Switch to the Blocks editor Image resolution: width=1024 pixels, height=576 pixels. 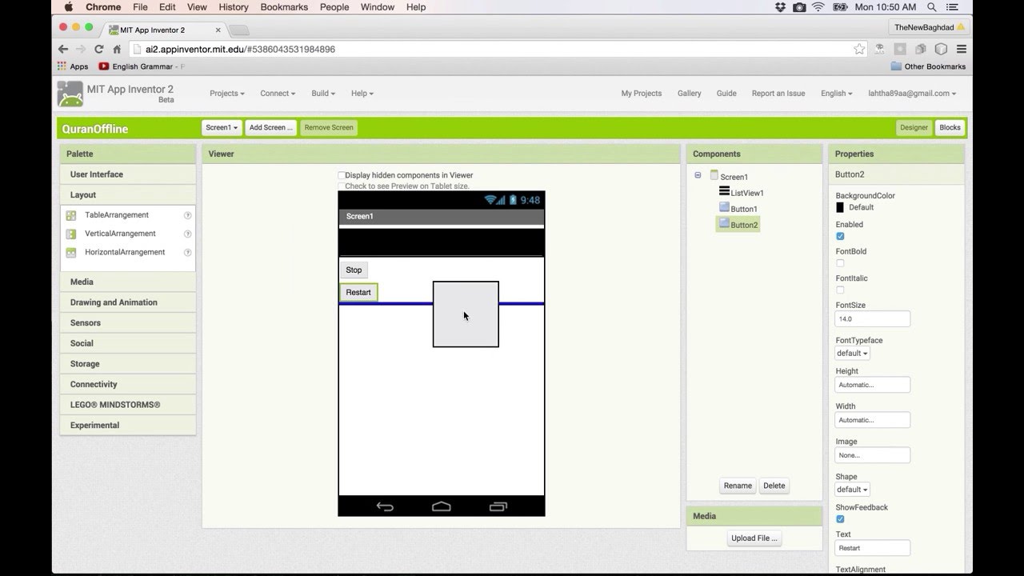950,127
